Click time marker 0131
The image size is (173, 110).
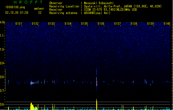19,23
